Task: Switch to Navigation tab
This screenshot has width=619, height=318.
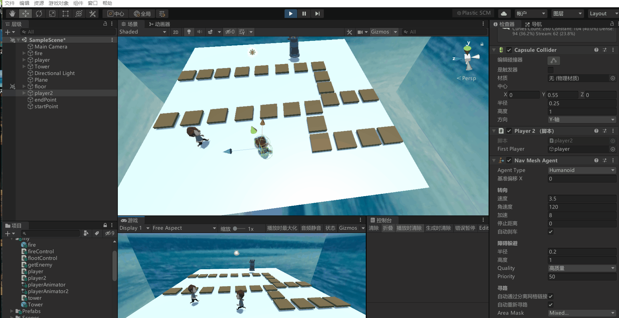Action: click(x=533, y=24)
